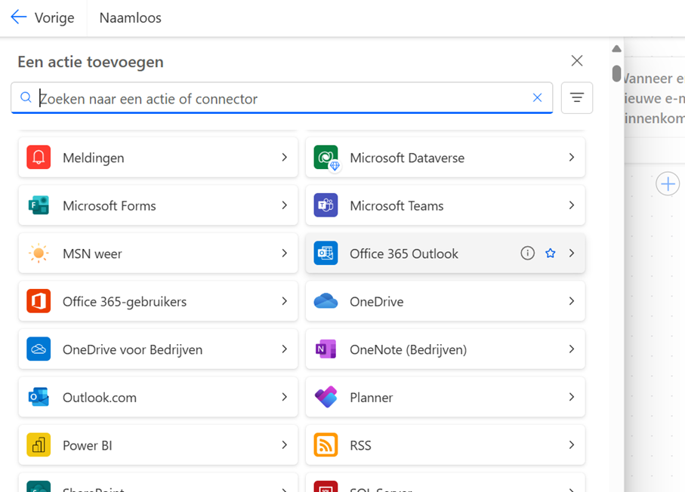
Task: Expand Power BI chevron
Action: [285, 445]
